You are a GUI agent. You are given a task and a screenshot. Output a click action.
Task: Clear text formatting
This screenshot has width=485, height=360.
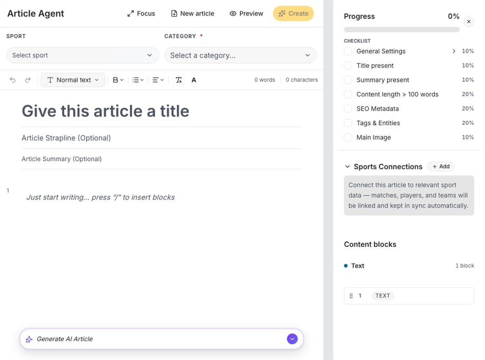(x=179, y=80)
